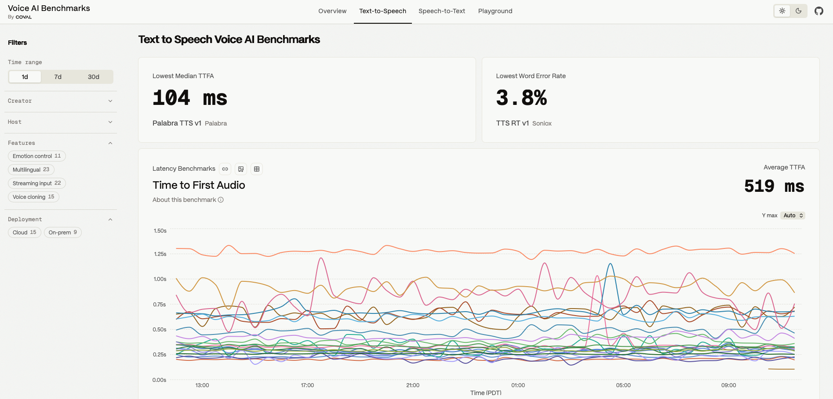
Task: Click the Palabra creator label
Action: click(x=216, y=124)
